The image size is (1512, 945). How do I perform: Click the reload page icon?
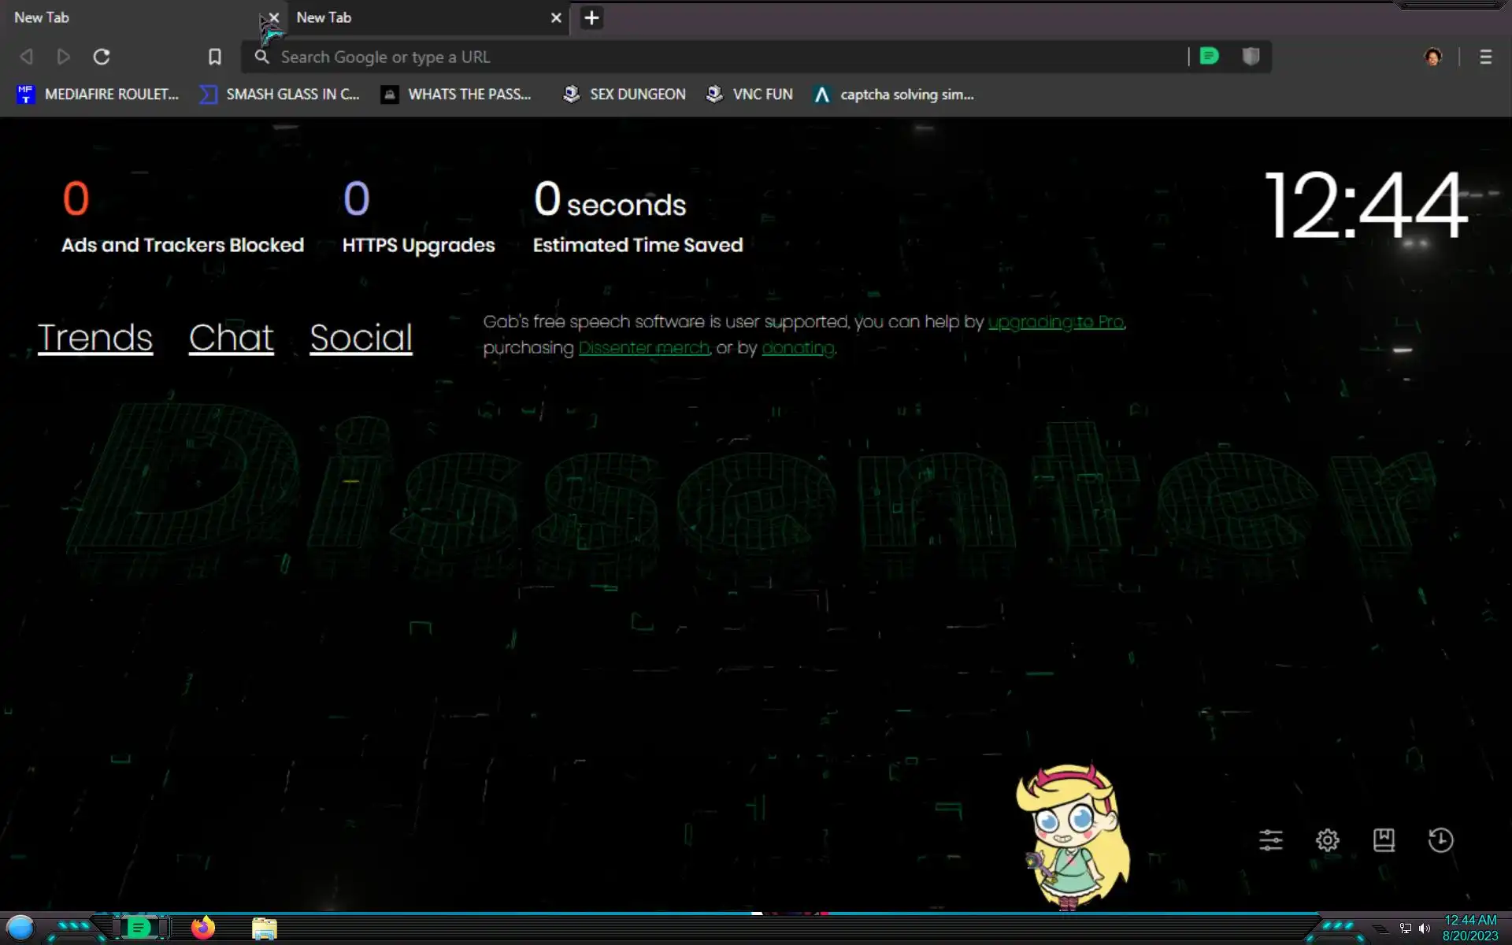point(102,57)
